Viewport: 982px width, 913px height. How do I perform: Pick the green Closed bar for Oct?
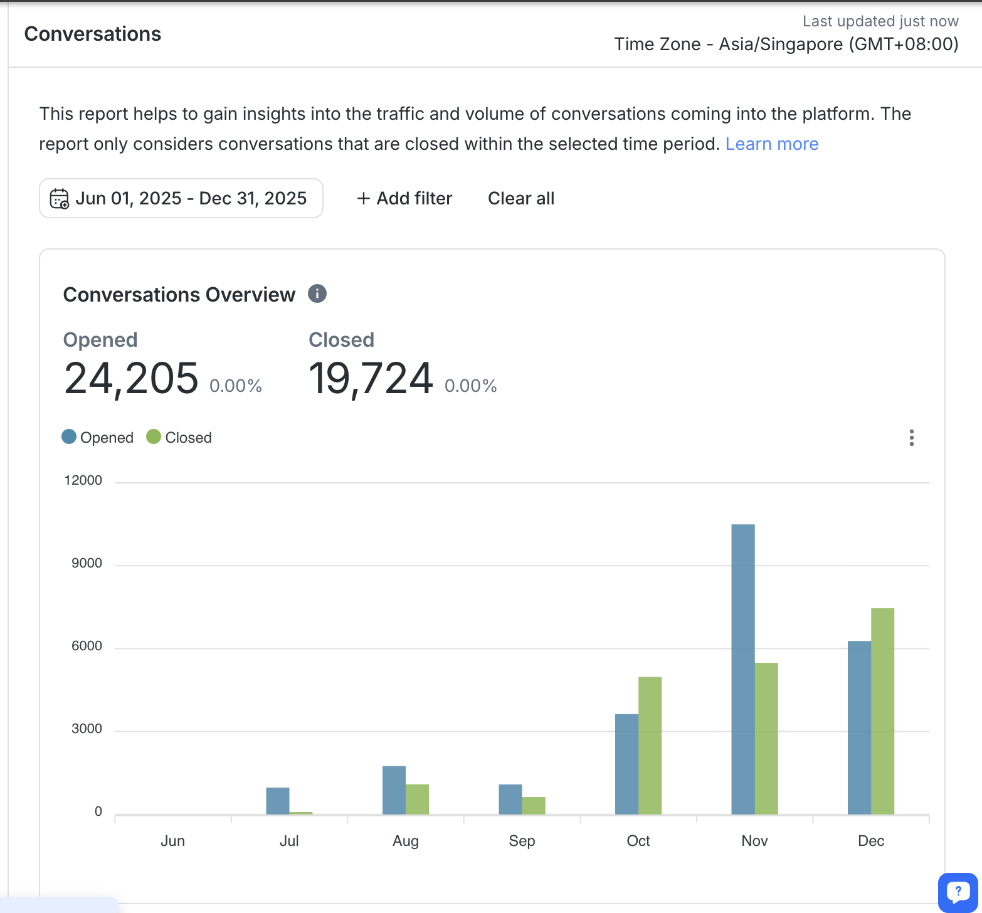(x=650, y=745)
